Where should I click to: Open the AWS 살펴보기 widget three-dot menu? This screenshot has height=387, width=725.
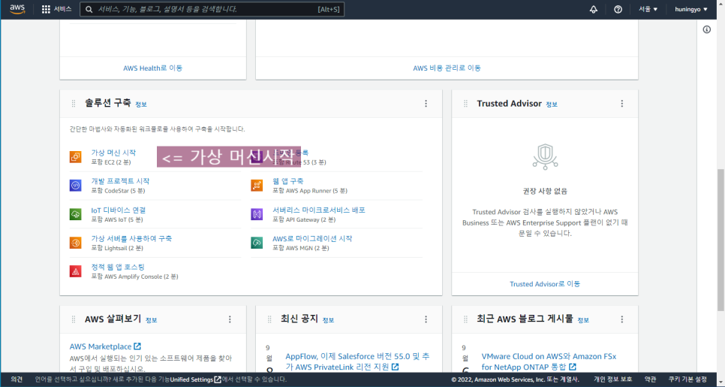point(230,319)
